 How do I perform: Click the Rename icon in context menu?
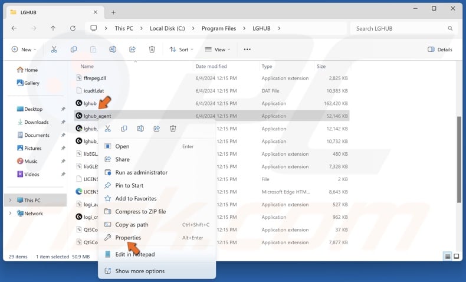[x=140, y=129]
